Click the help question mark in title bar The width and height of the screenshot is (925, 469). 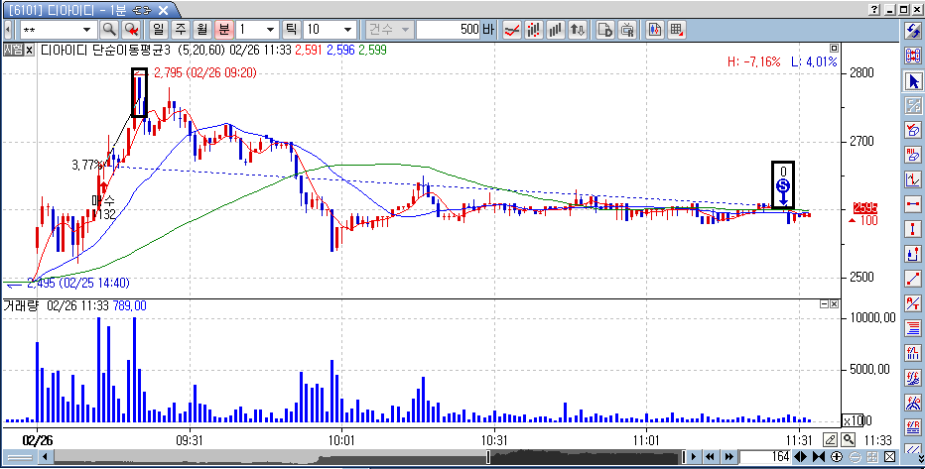tap(873, 8)
